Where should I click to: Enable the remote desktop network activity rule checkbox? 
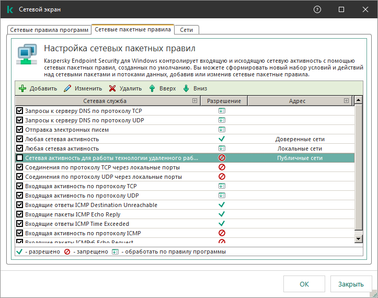[20, 158]
